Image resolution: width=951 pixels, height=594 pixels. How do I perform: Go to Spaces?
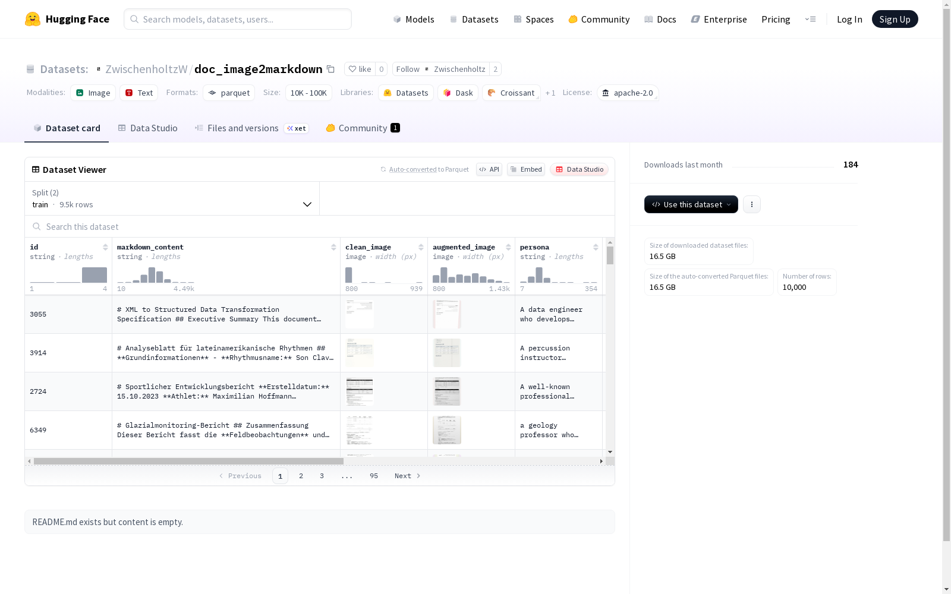[533, 19]
